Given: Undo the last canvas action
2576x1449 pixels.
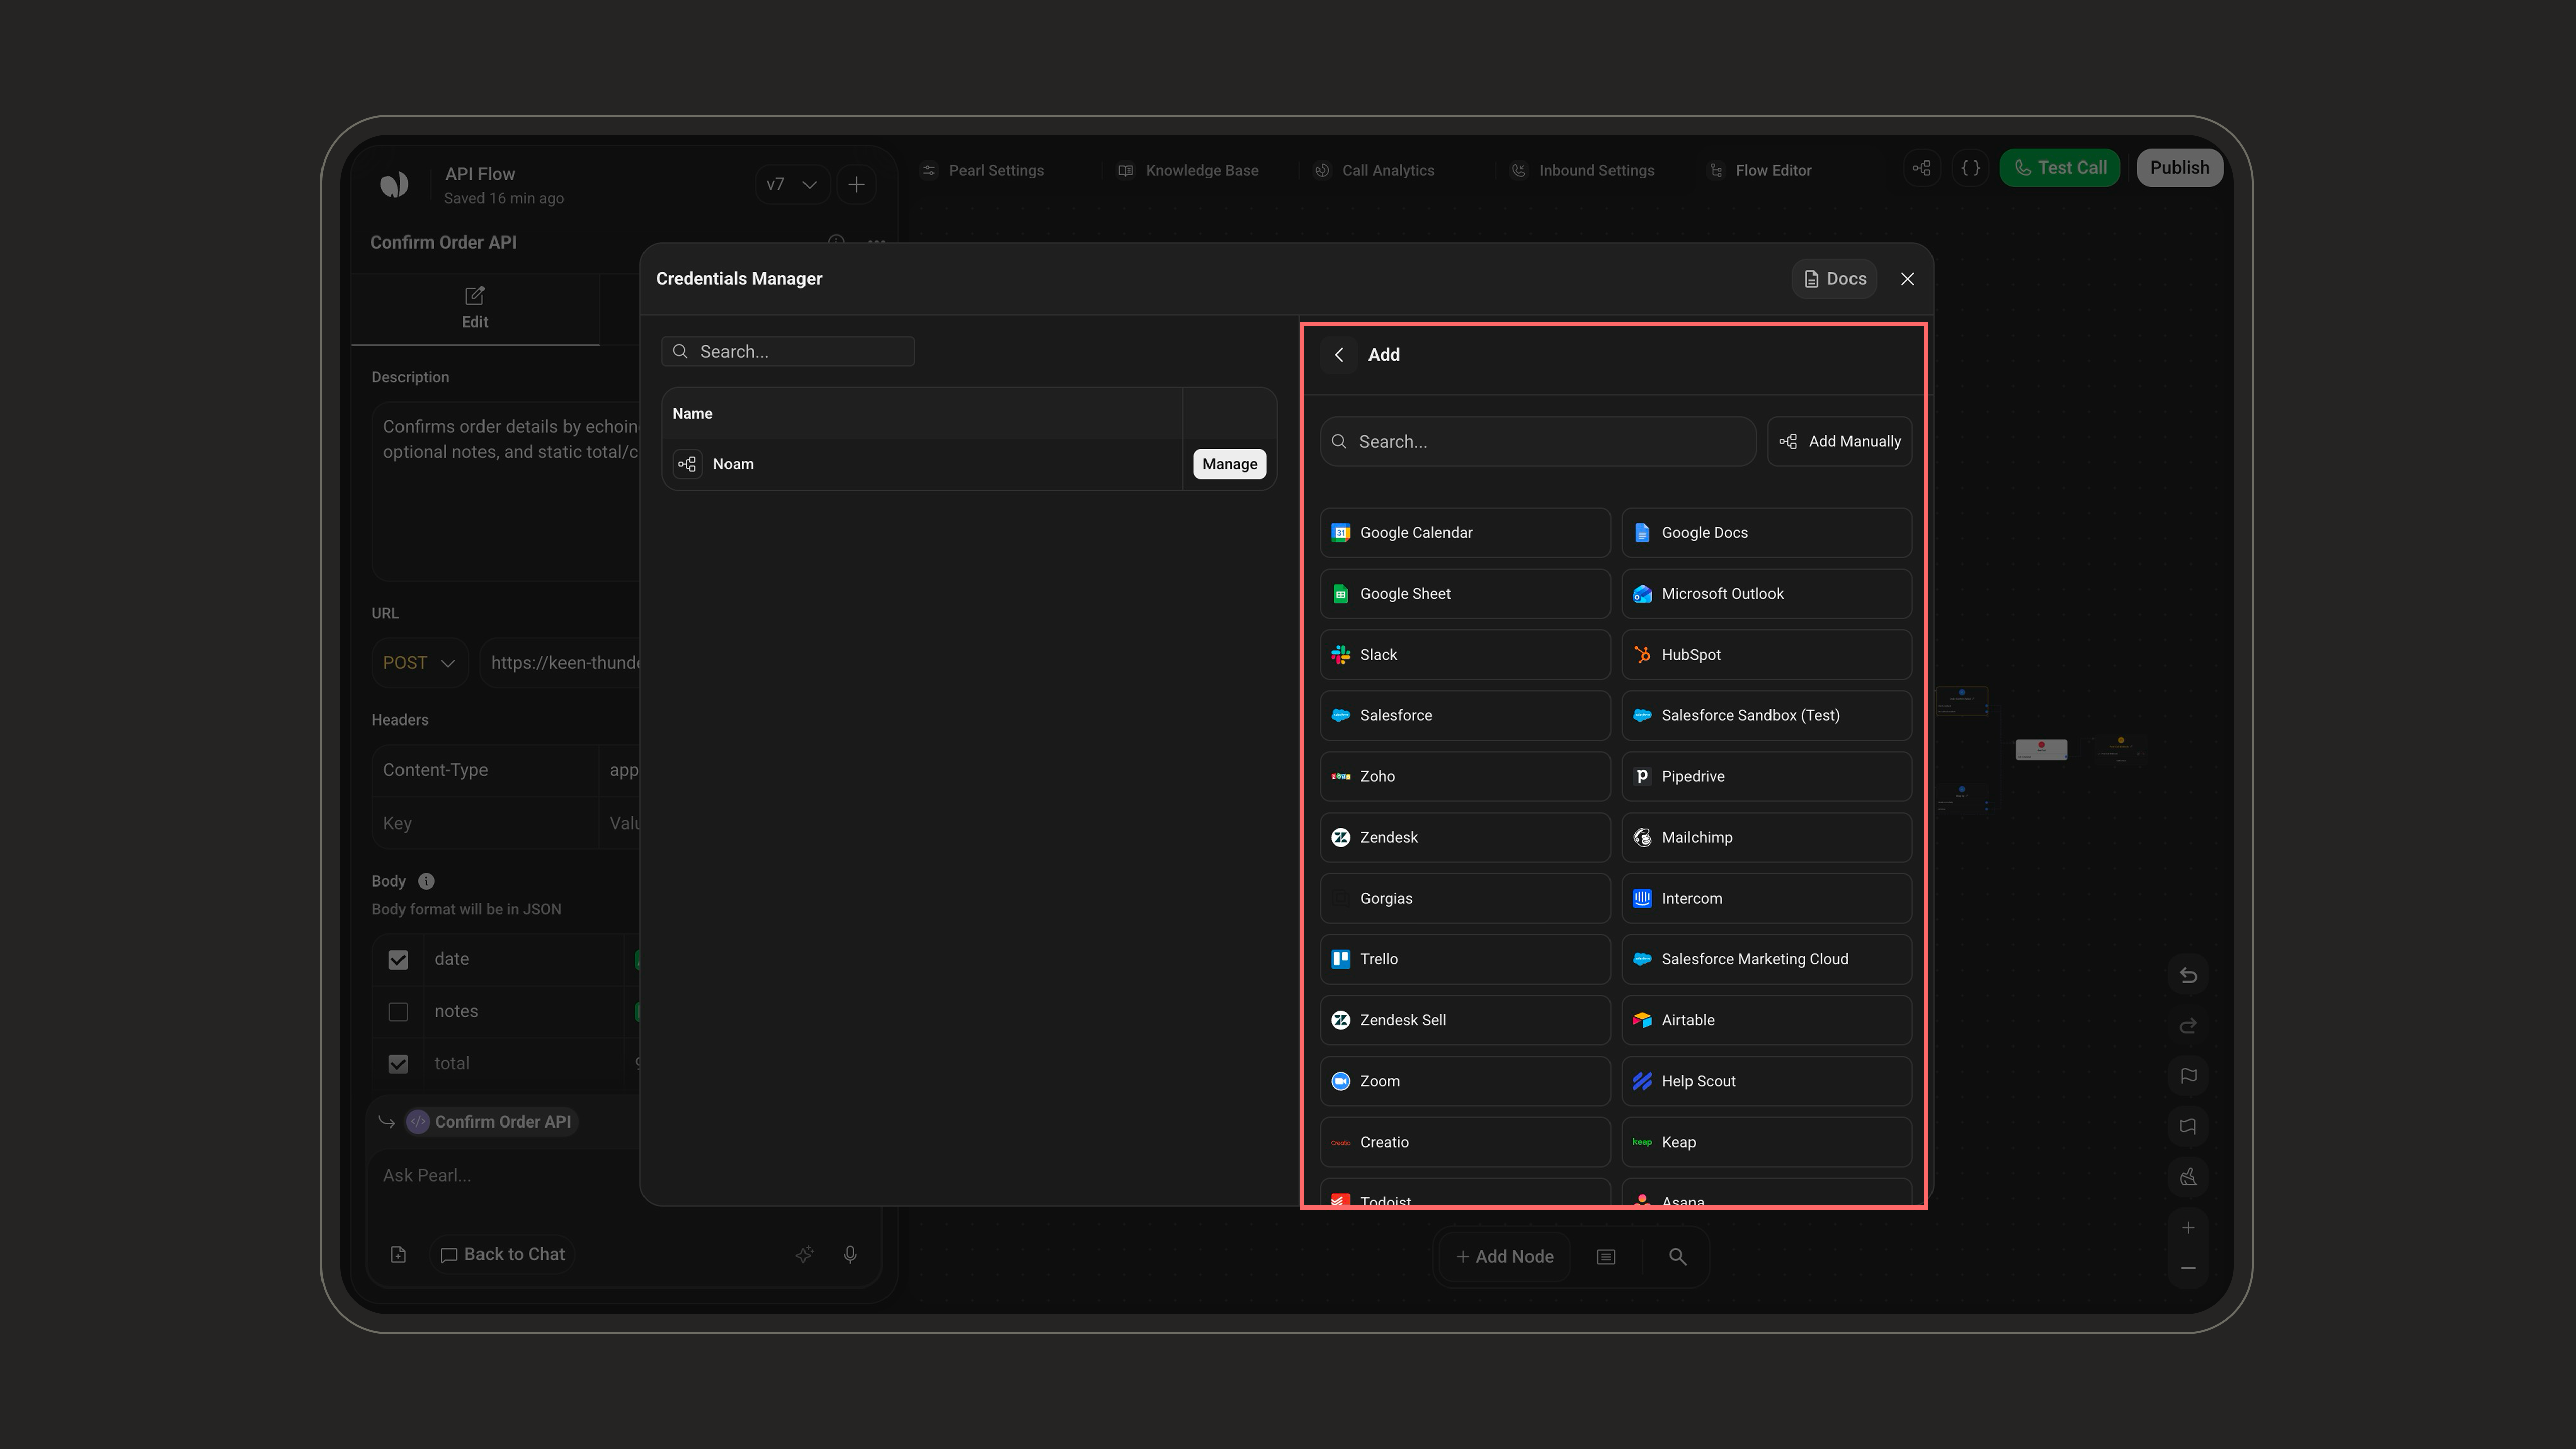Looking at the screenshot, I should point(2188,975).
